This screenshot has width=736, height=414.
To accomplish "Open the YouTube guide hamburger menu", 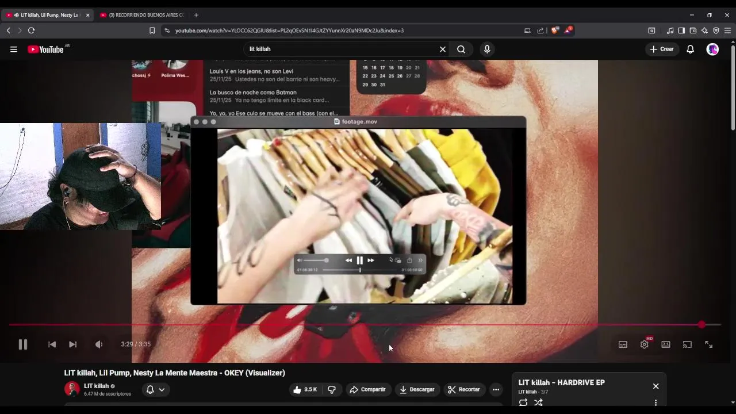I will (14, 49).
